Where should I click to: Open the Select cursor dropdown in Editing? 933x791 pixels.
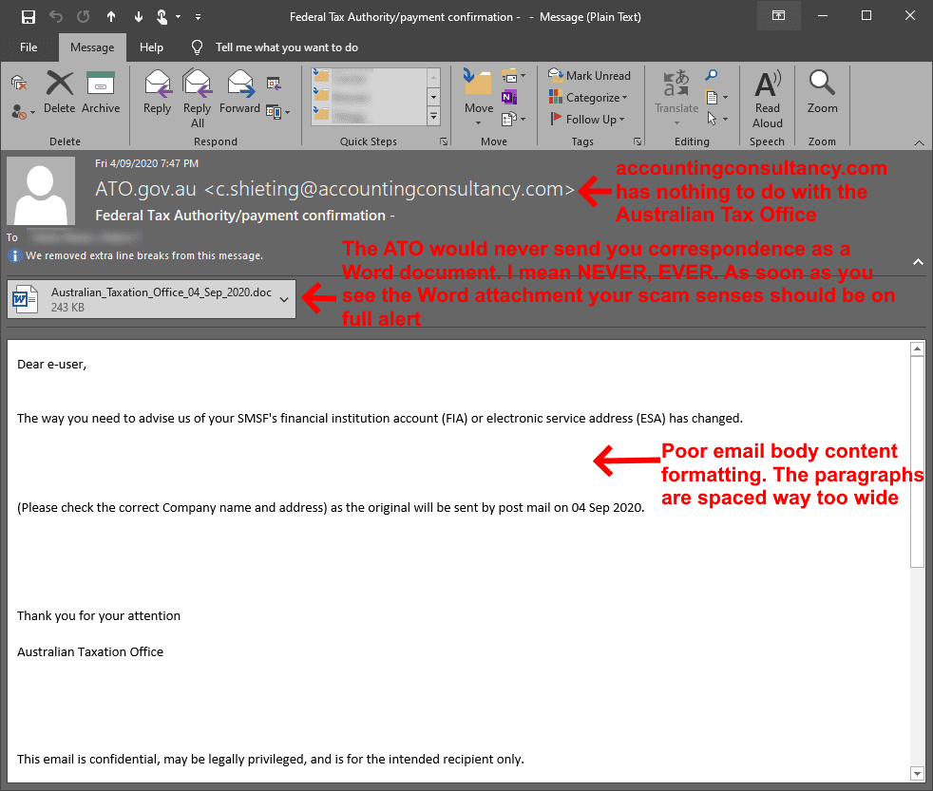click(x=717, y=119)
